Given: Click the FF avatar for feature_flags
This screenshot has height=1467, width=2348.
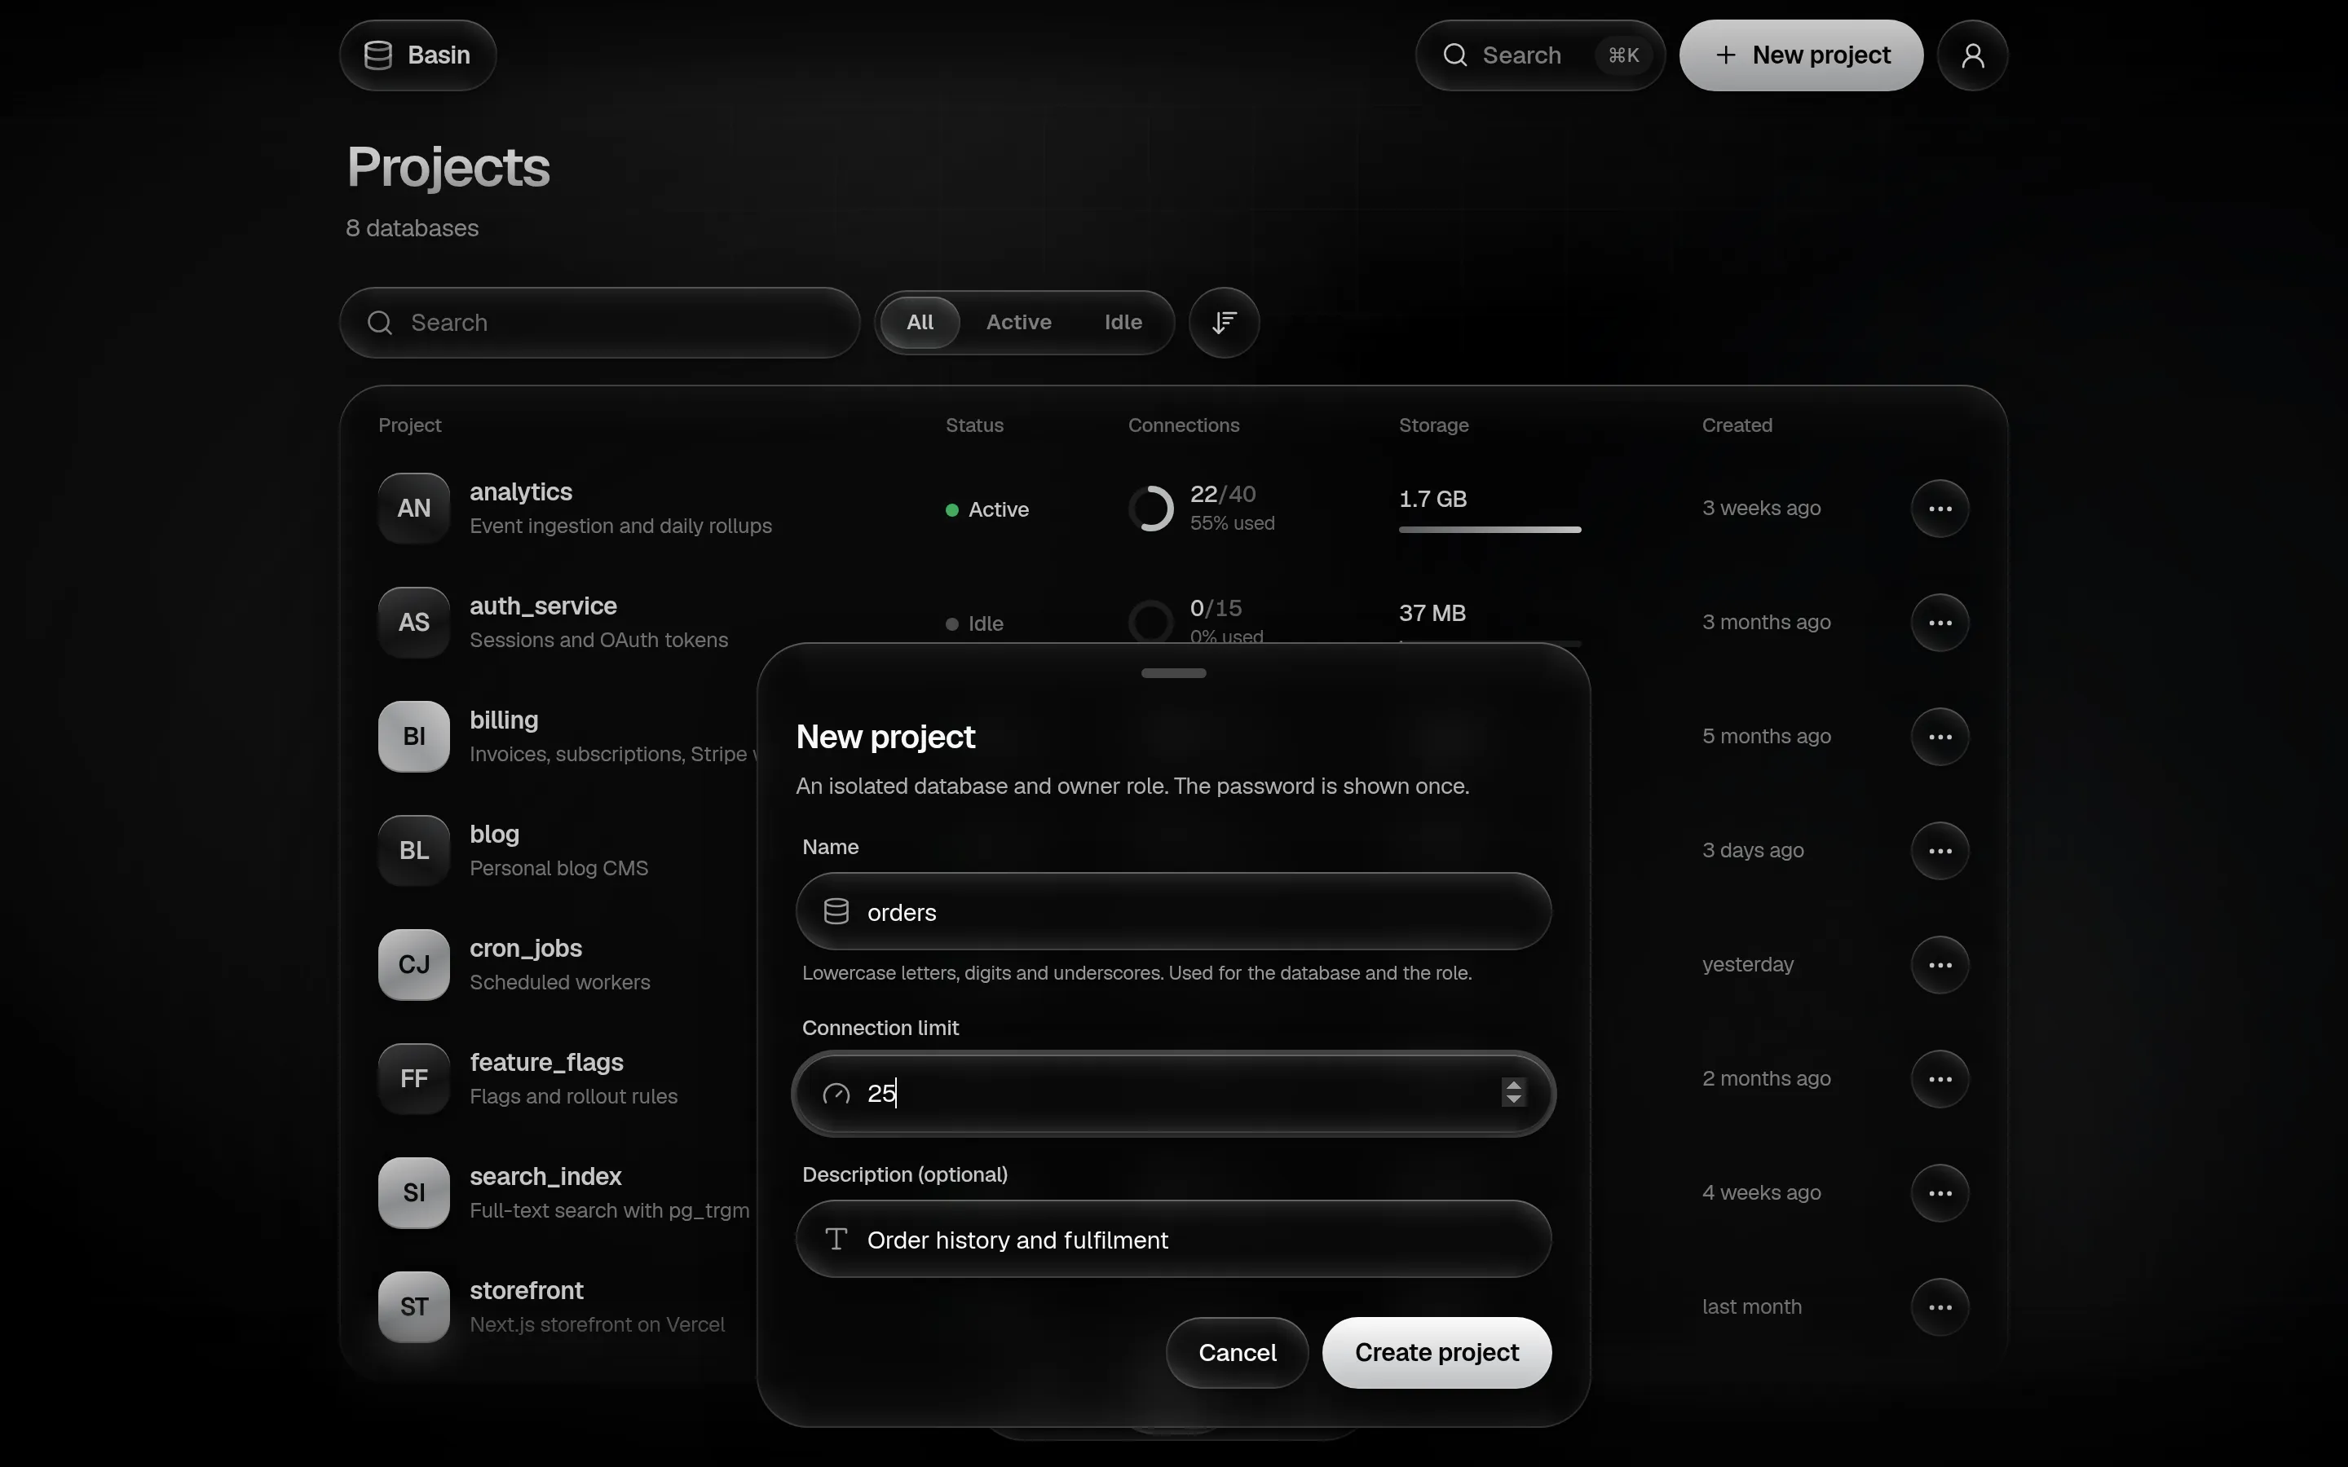Looking at the screenshot, I should (414, 1079).
